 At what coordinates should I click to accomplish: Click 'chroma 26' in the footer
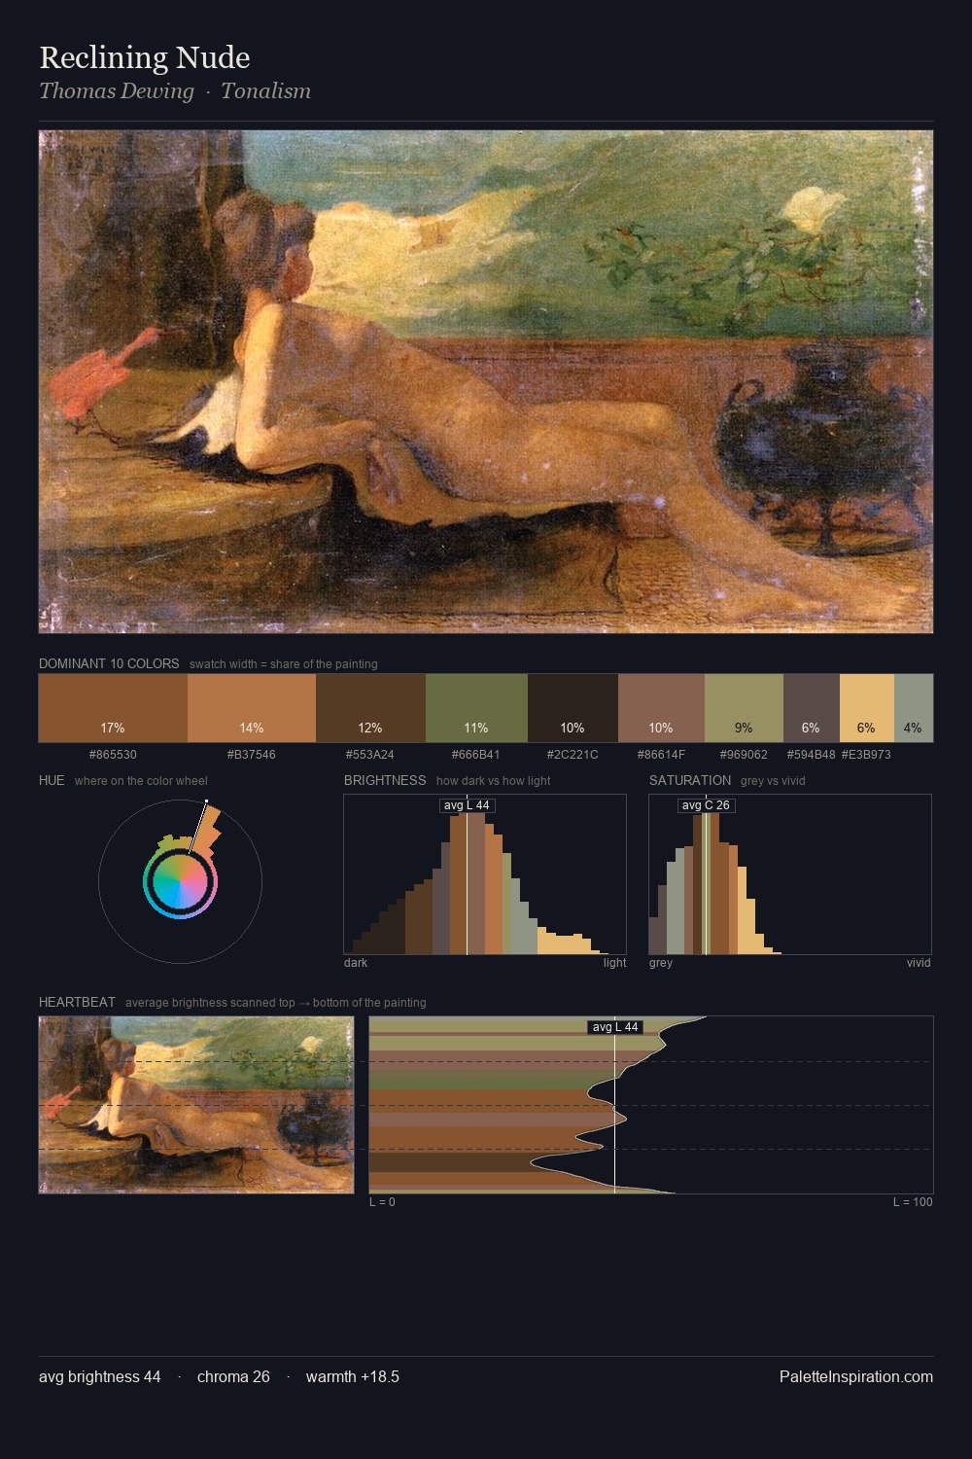pyautogui.click(x=233, y=1377)
